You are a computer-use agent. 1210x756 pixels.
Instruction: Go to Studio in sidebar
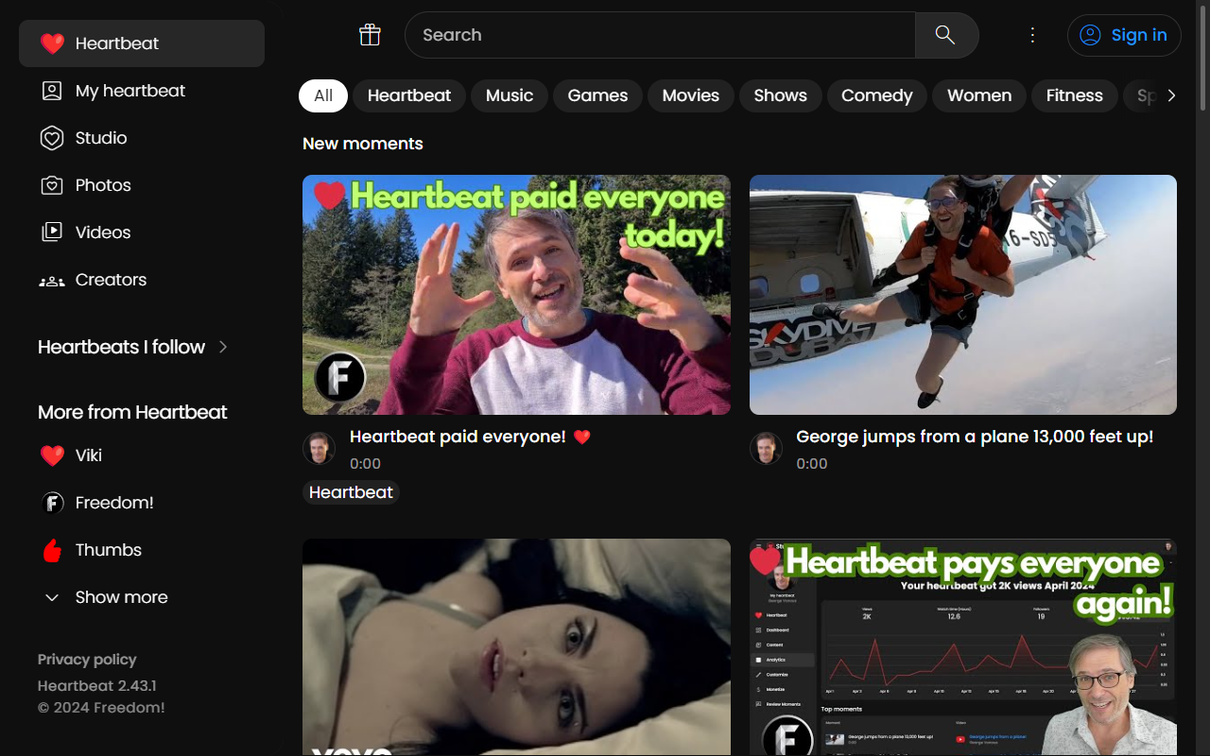(142, 138)
